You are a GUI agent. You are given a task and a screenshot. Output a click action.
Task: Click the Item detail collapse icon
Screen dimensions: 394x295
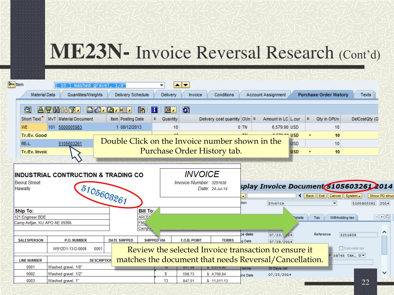click(x=11, y=85)
